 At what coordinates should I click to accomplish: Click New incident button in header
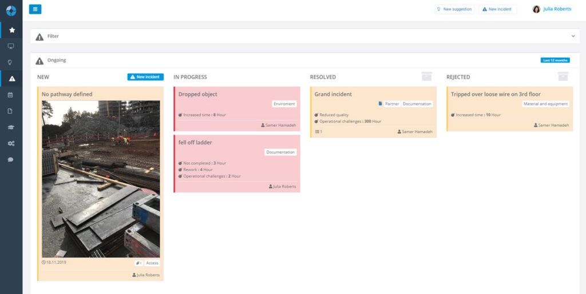(x=497, y=9)
